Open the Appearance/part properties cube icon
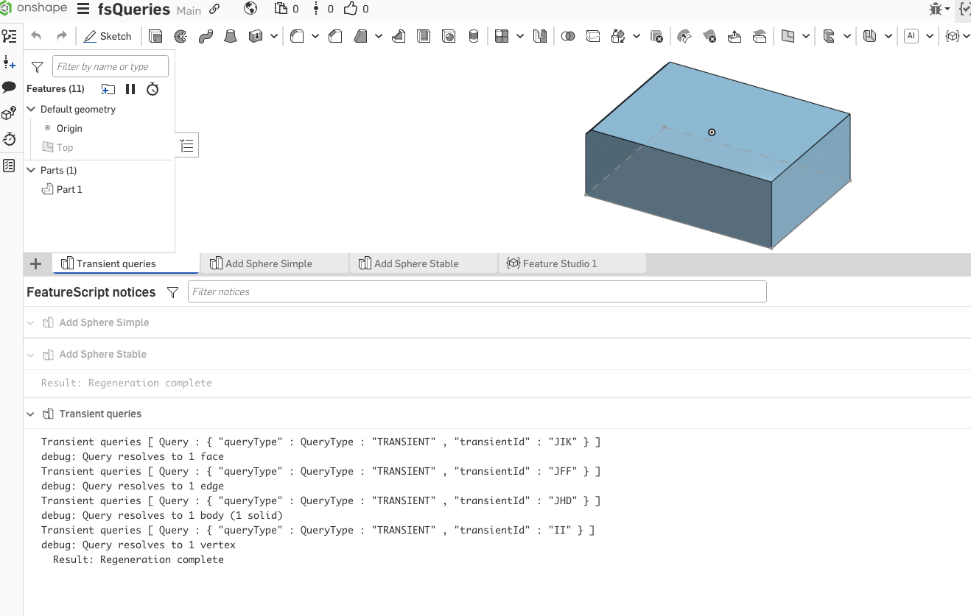971x616 pixels. (x=9, y=113)
